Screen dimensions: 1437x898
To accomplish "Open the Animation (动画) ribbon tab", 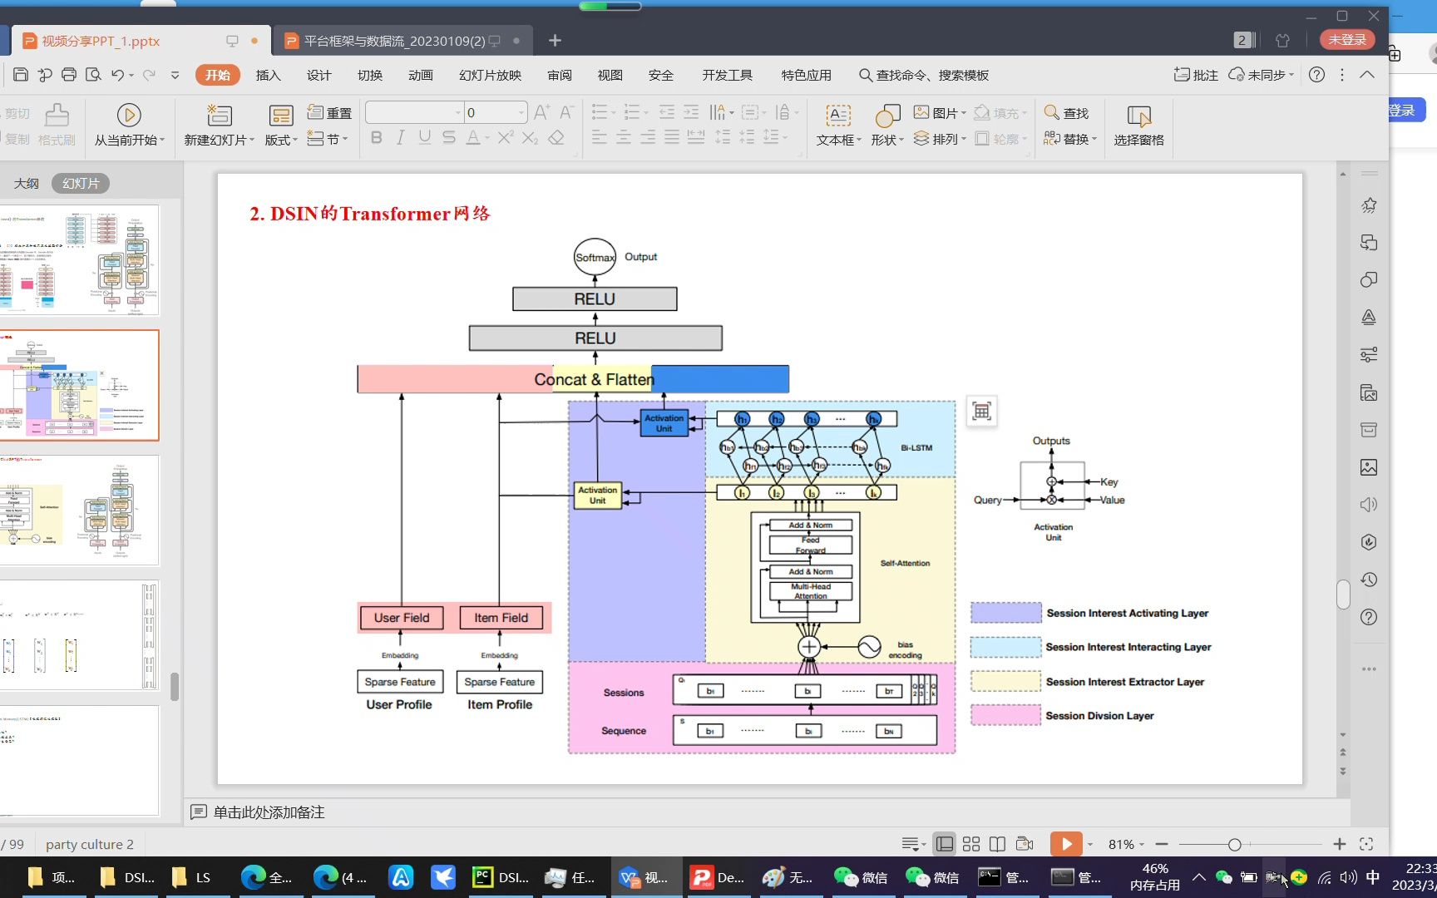I will point(420,75).
